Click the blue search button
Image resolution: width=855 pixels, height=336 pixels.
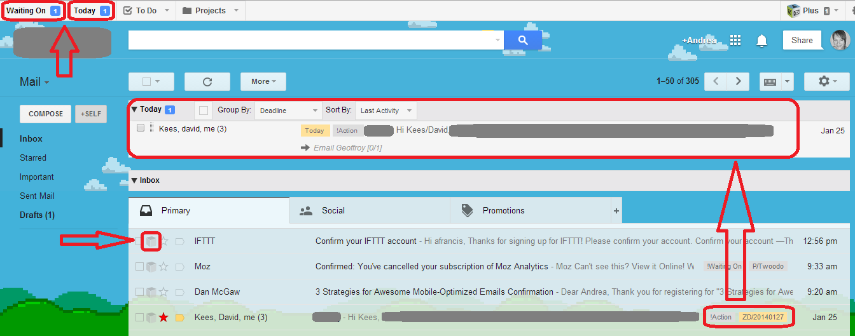tap(523, 40)
